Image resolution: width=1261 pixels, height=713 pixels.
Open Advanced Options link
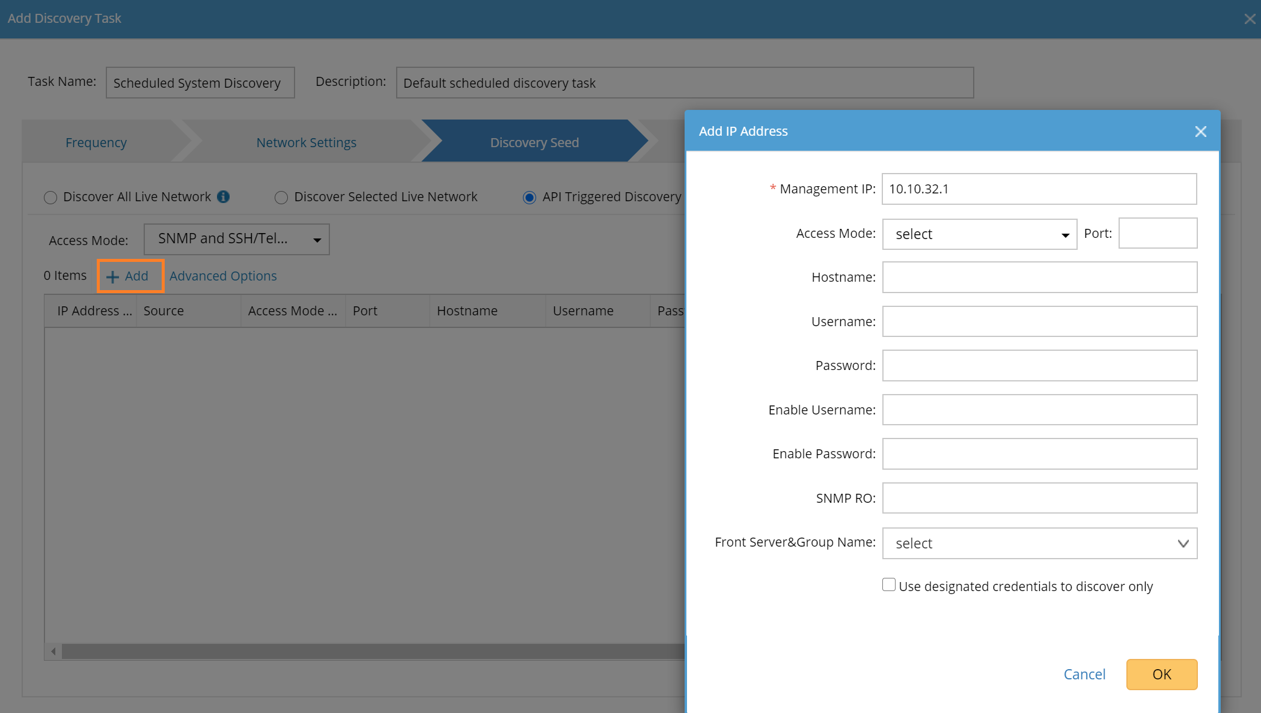tap(223, 276)
